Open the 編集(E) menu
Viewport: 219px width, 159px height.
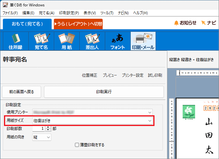click(x=28, y=13)
